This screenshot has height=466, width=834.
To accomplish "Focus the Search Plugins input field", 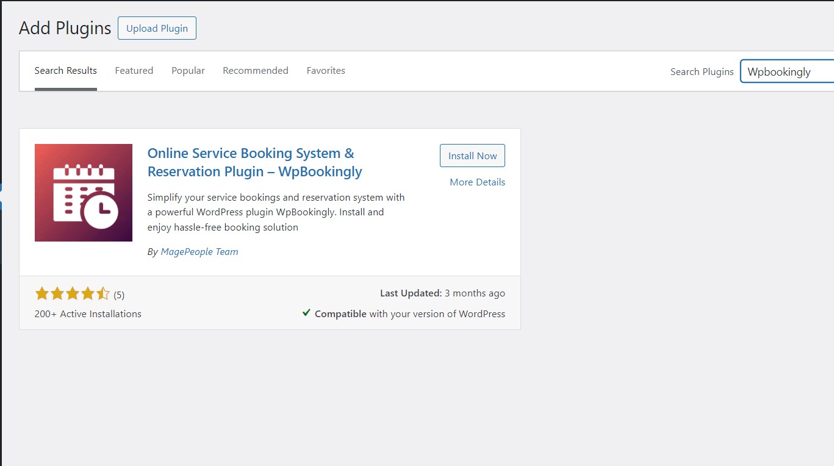I will 787,71.
